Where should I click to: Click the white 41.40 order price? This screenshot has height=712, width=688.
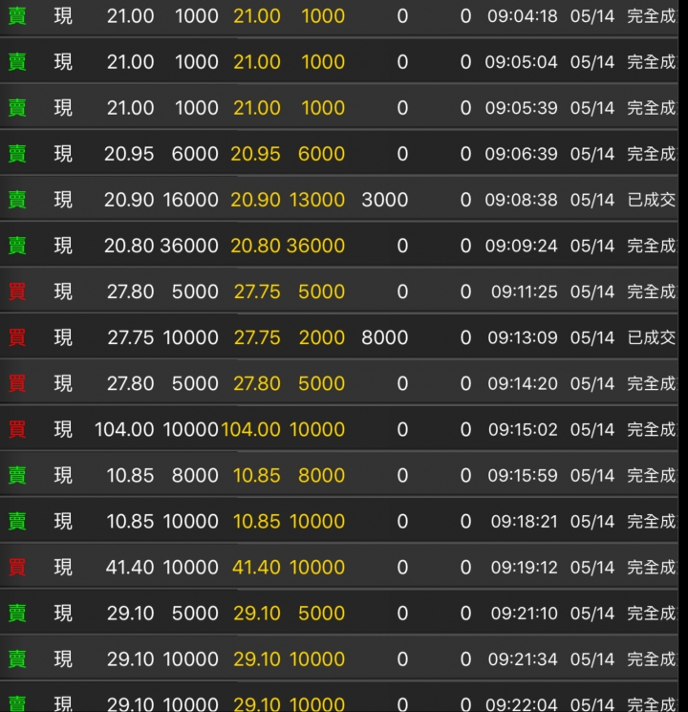click(x=129, y=567)
